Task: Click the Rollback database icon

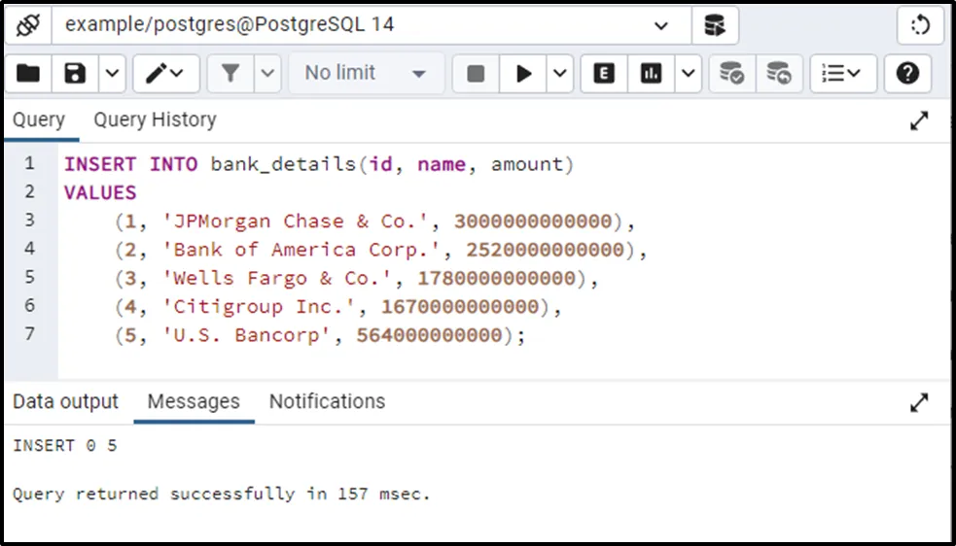Action: point(778,74)
